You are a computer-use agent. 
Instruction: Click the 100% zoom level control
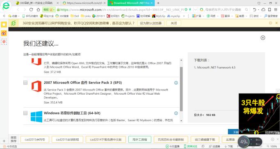coord(272,147)
